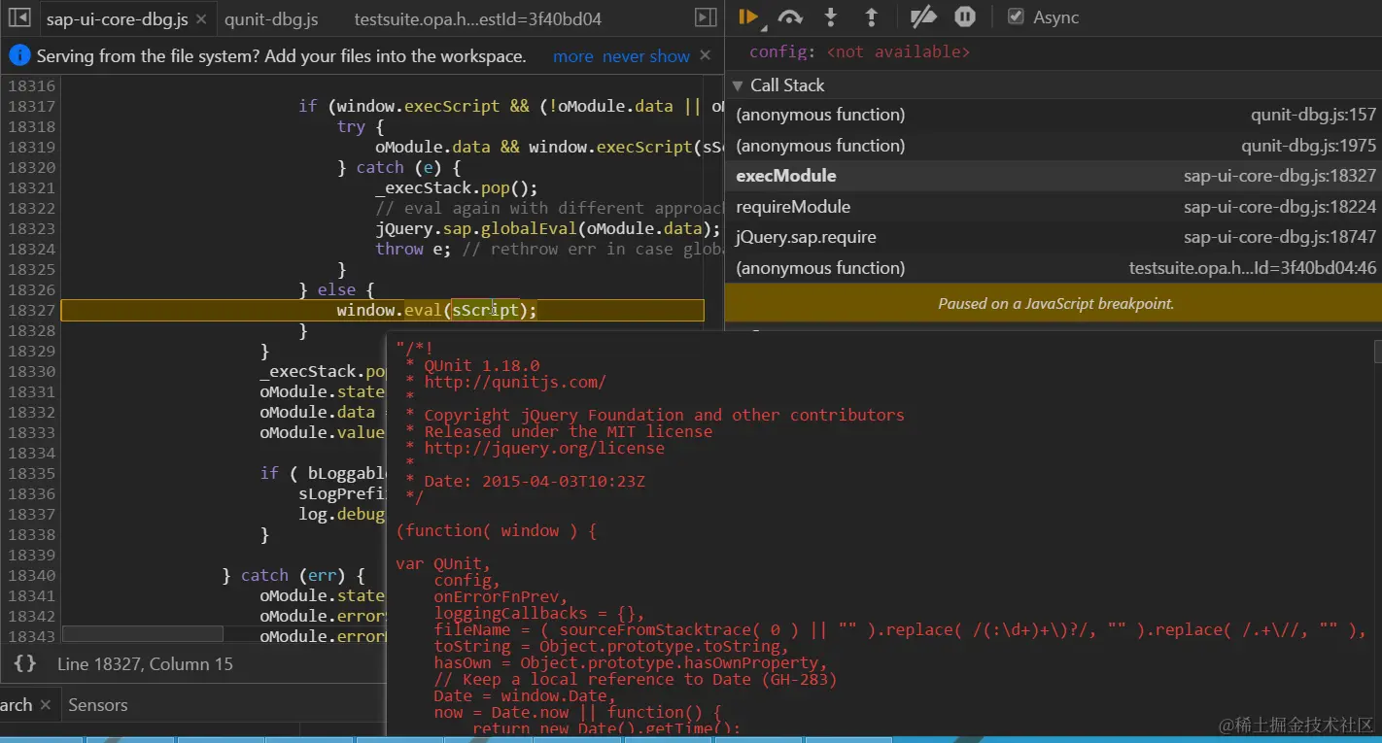Click the 'config: <not available>' scope entry

[x=859, y=51]
